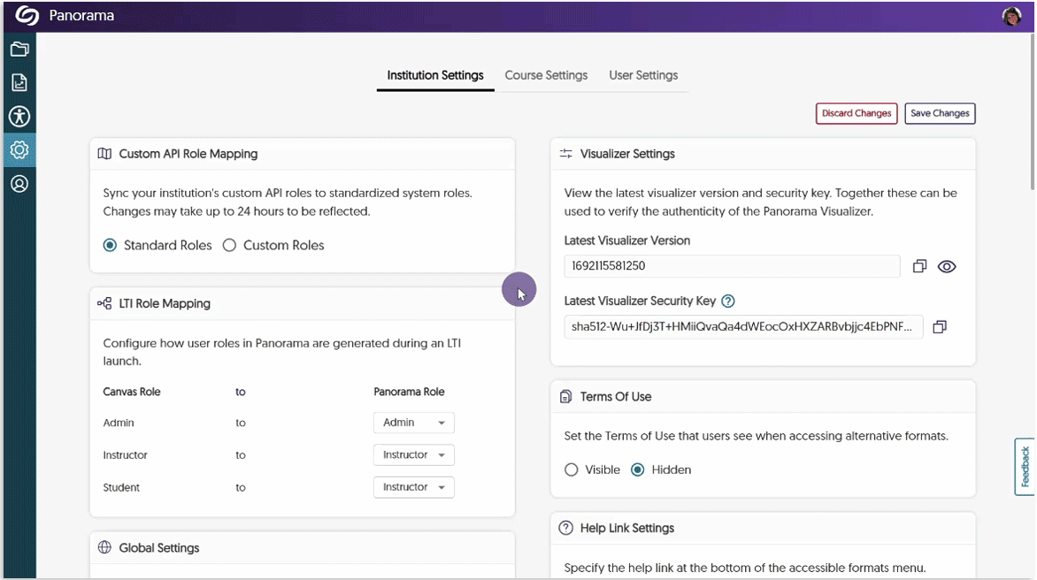Select the reports document icon in sidebar

click(19, 82)
